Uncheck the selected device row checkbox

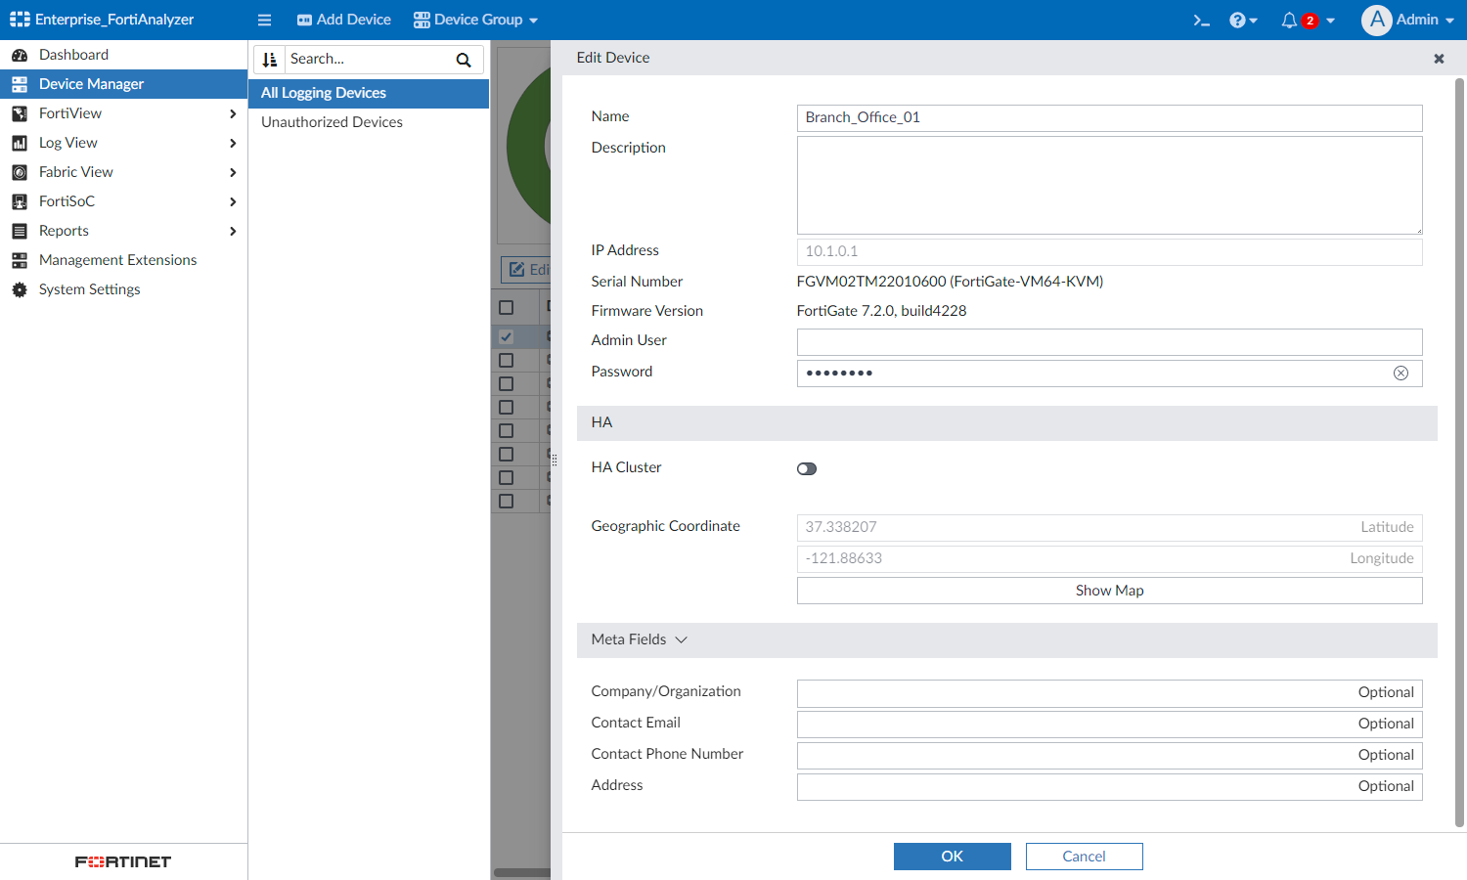[x=506, y=336]
